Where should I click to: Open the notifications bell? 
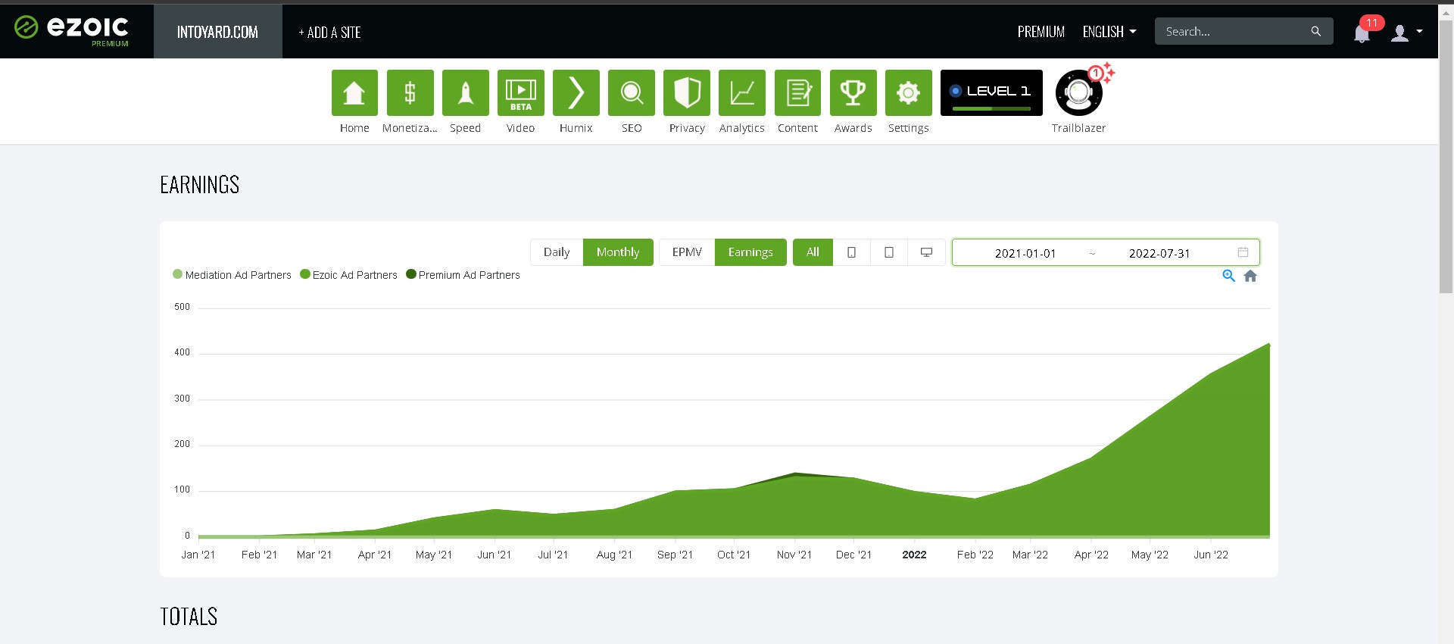point(1362,33)
